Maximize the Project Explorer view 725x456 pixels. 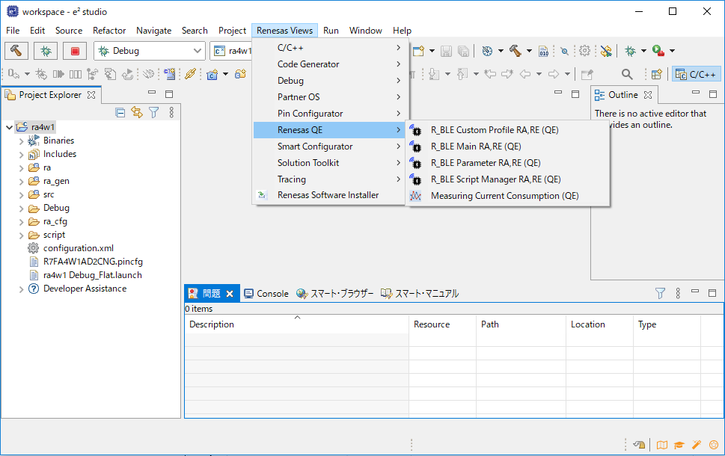pyautogui.click(x=169, y=93)
